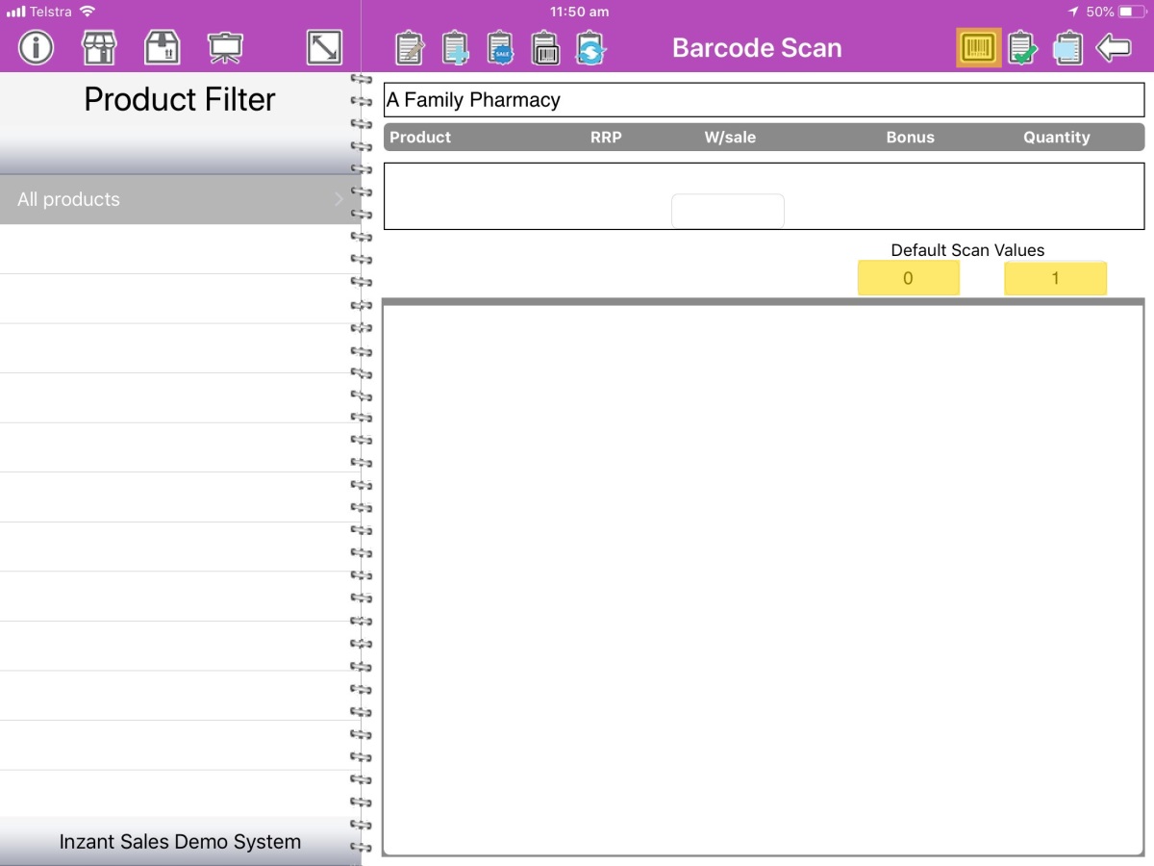Screen dimensions: 1154x866
Task: Tap the 11:50 am clock
Action: pos(579,12)
